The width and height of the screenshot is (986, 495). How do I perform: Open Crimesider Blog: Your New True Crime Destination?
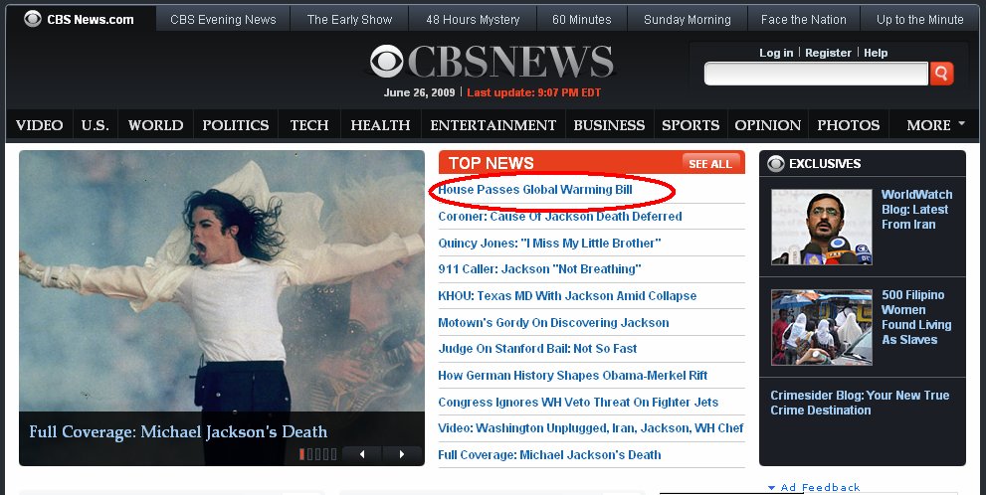[x=860, y=403]
